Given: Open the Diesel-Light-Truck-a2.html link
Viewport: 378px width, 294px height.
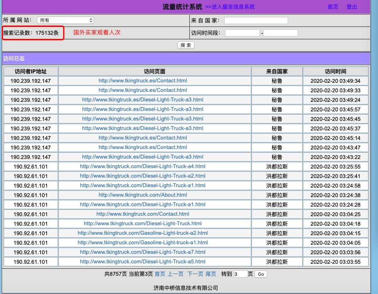Looking at the screenshot, I should point(143,176).
